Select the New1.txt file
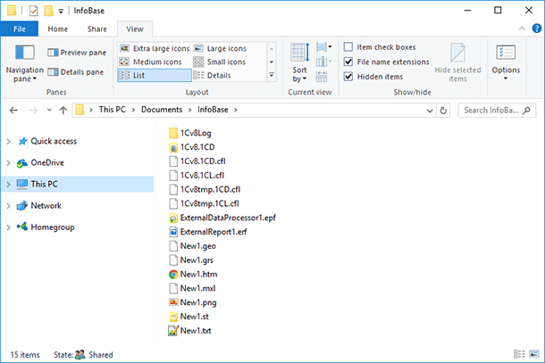Screen dimensions: 545x363 pos(190,331)
